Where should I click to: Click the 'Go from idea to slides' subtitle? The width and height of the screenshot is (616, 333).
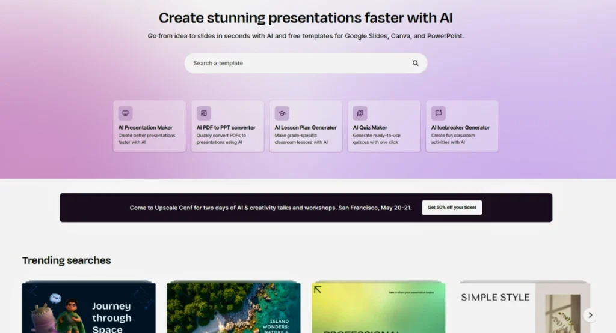[306, 36]
